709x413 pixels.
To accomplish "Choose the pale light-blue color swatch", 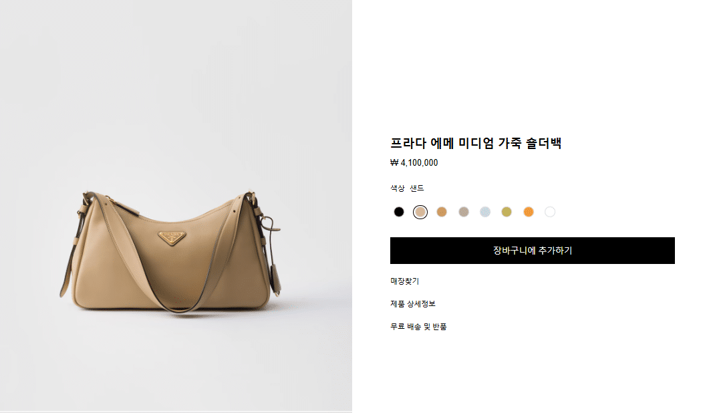I will [x=485, y=212].
